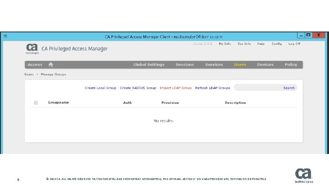
Task: Click the Users breadcrumb link
Action: click(x=29, y=74)
